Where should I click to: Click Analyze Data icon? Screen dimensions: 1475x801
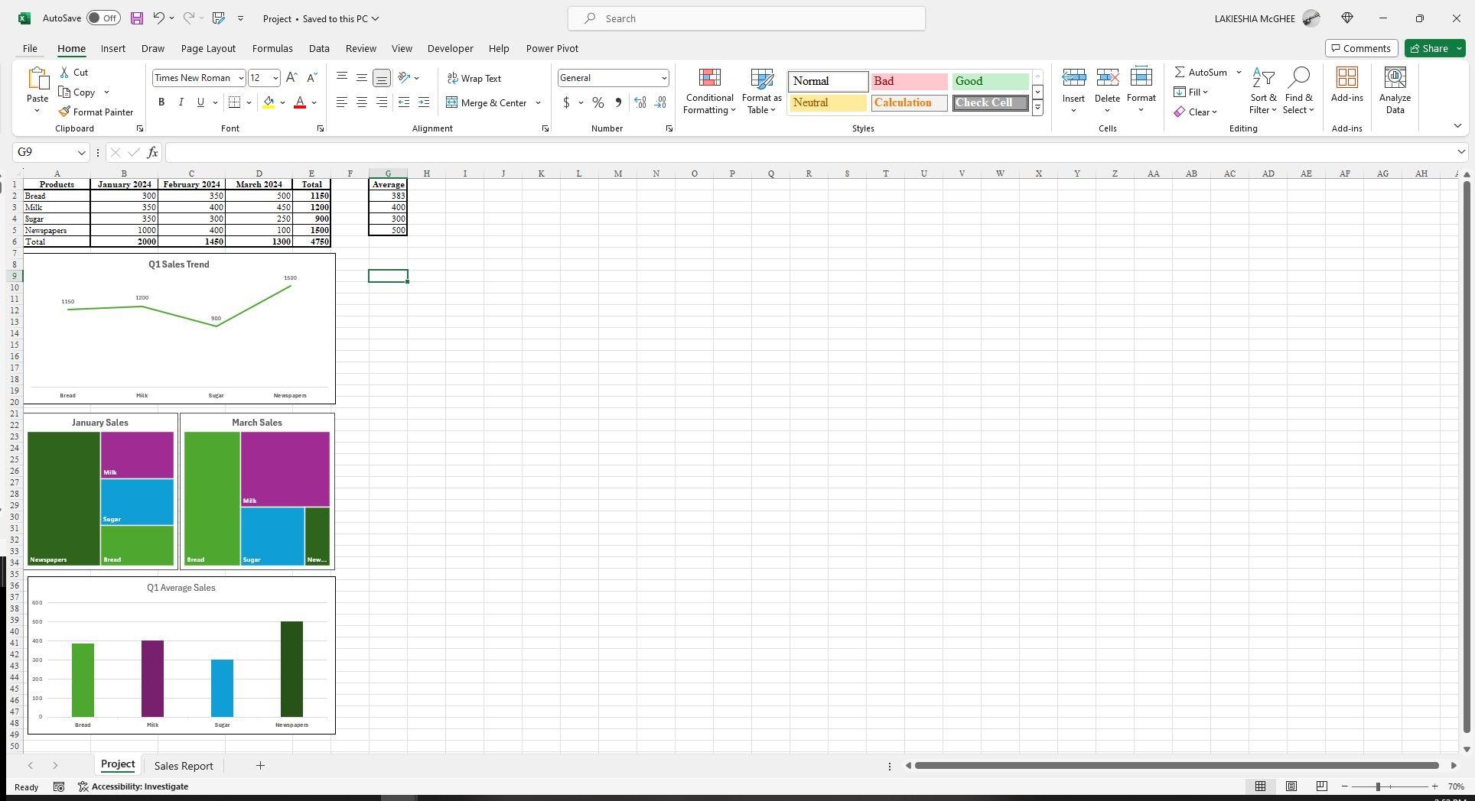(x=1395, y=77)
